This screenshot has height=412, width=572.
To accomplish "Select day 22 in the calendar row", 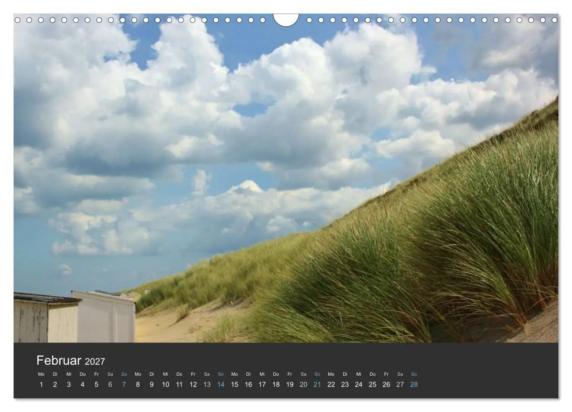I will point(331,384).
